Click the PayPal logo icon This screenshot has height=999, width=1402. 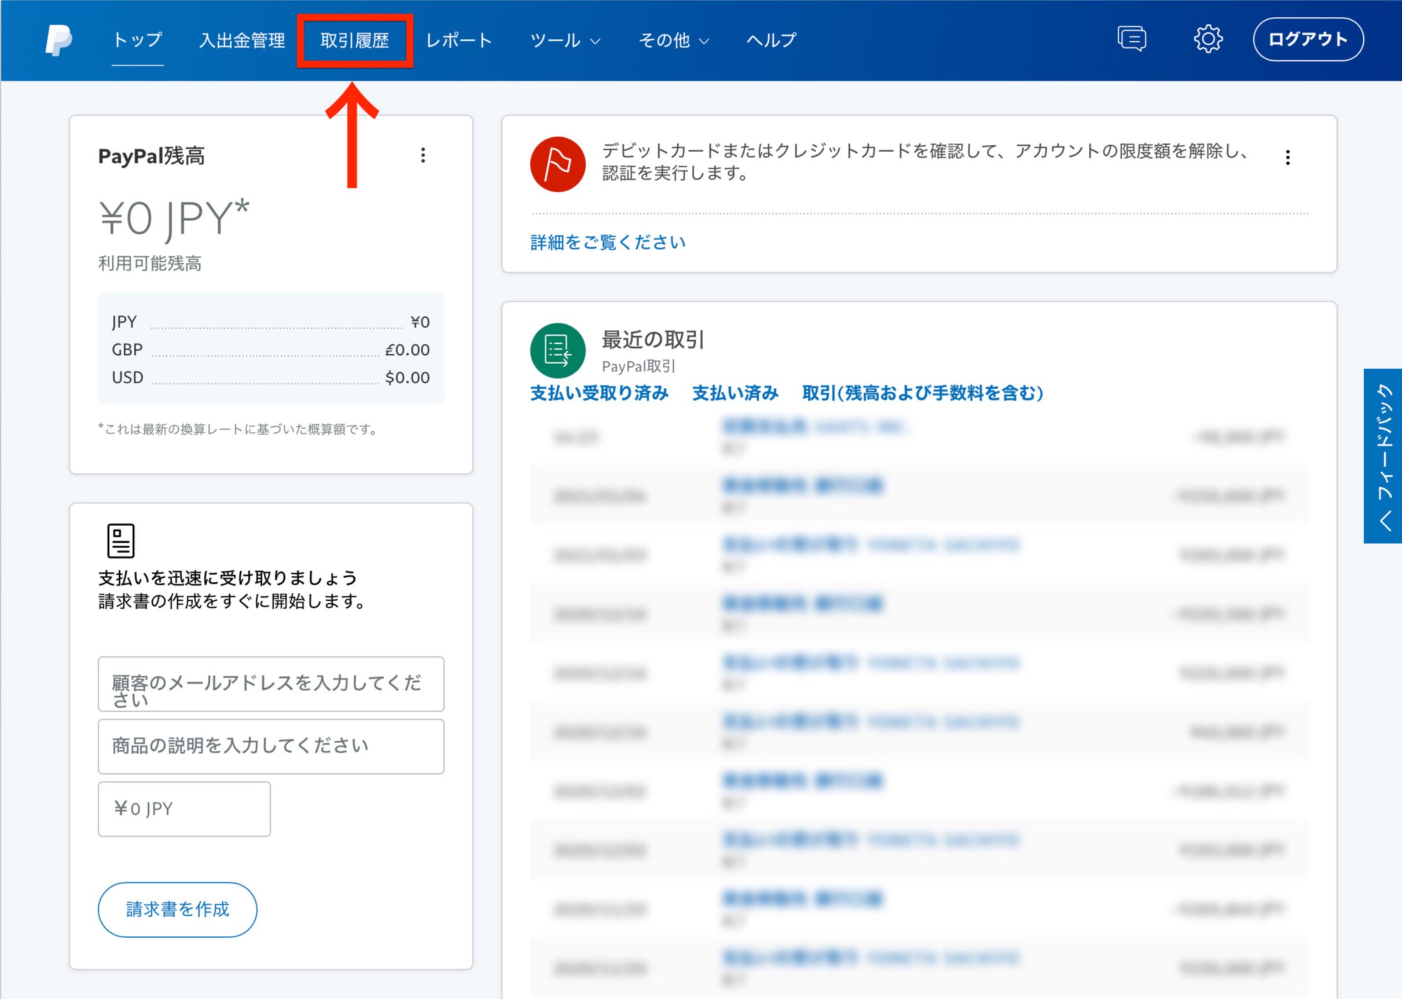[59, 40]
